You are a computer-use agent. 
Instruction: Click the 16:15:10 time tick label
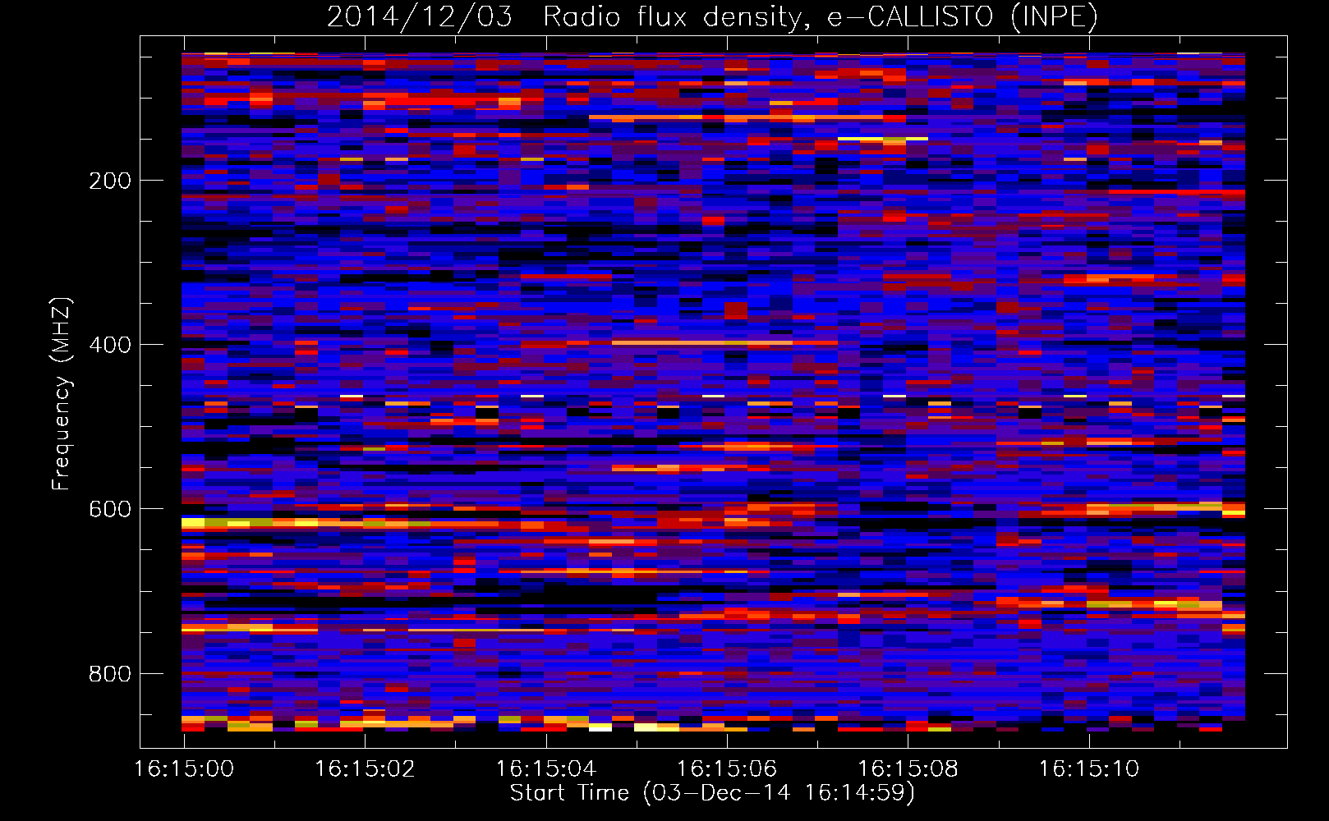pos(1089,769)
